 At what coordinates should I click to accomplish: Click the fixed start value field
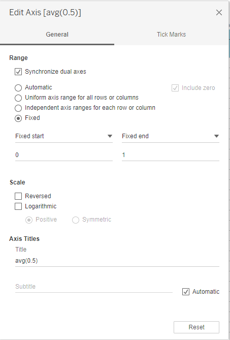click(x=64, y=155)
